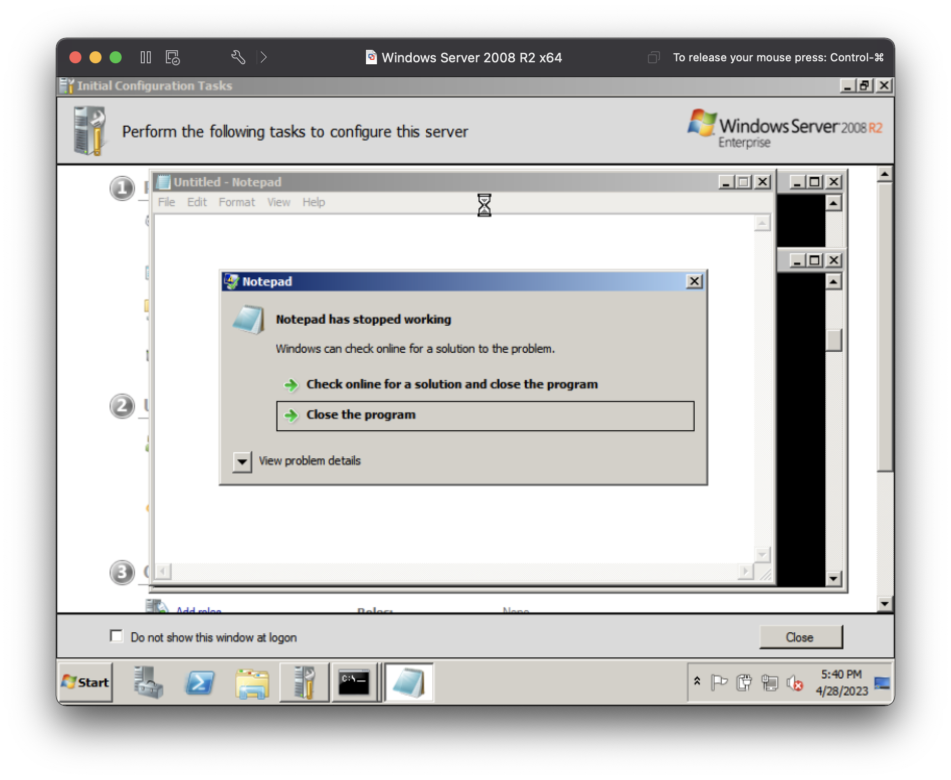Expand the 'View problem details' section
Screen dimensions: 951x780
pos(242,462)
